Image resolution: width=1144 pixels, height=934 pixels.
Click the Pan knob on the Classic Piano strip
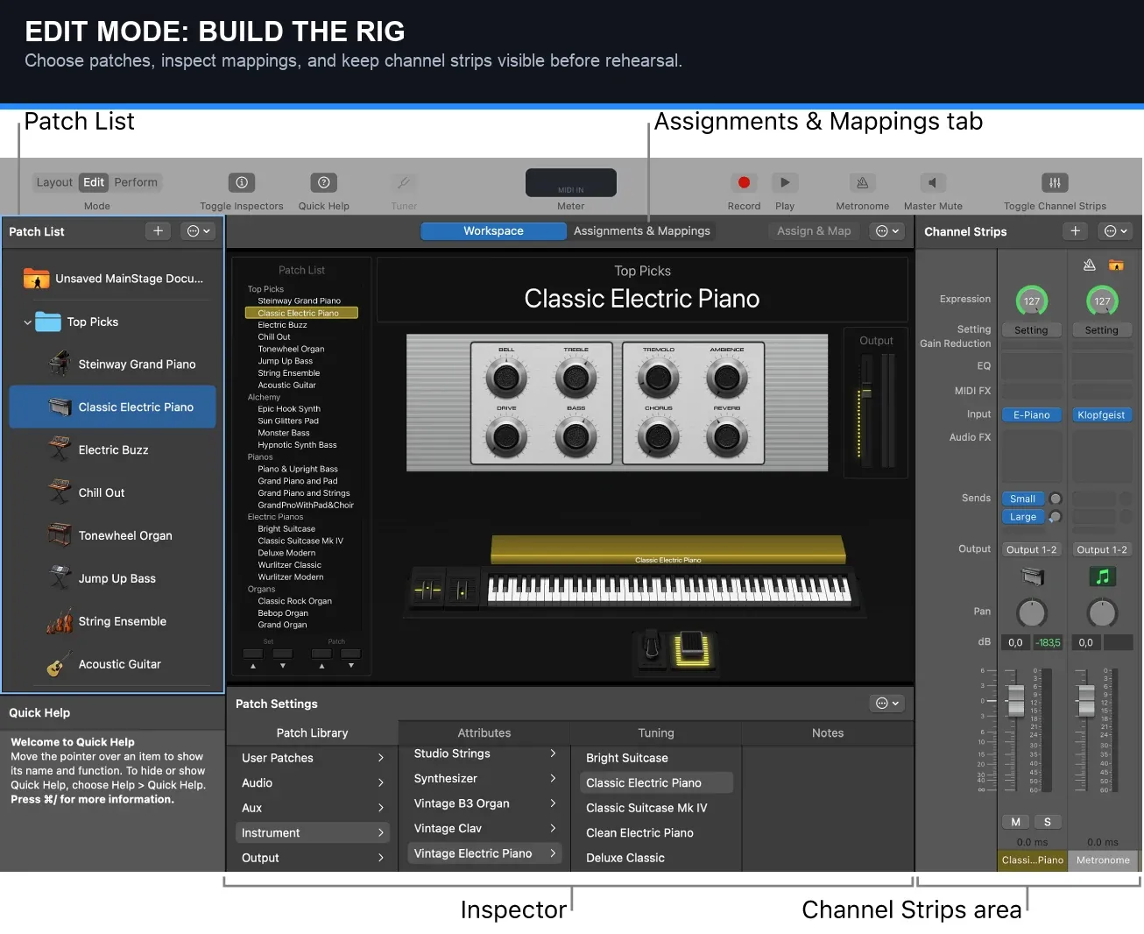[x=1031, y=612]
